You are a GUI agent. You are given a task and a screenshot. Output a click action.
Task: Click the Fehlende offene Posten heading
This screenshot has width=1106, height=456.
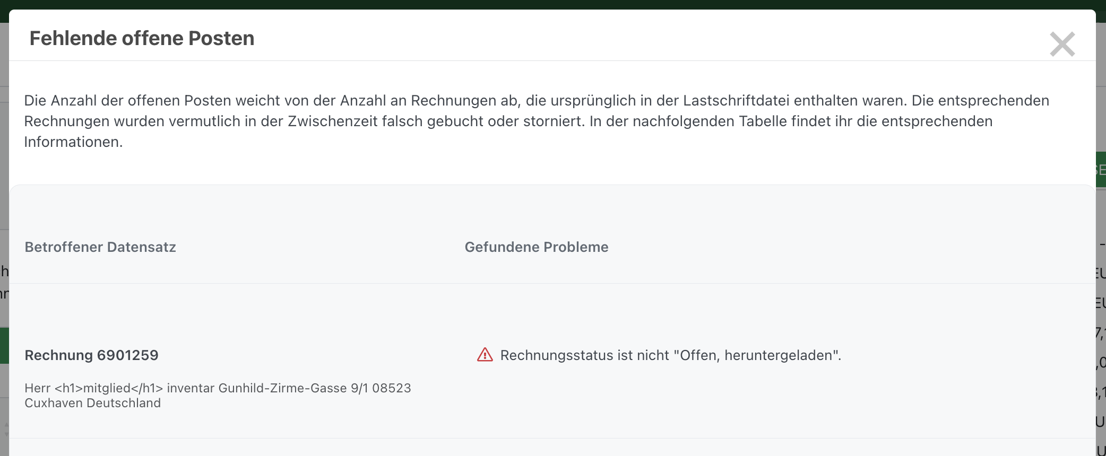coord(142,39)
